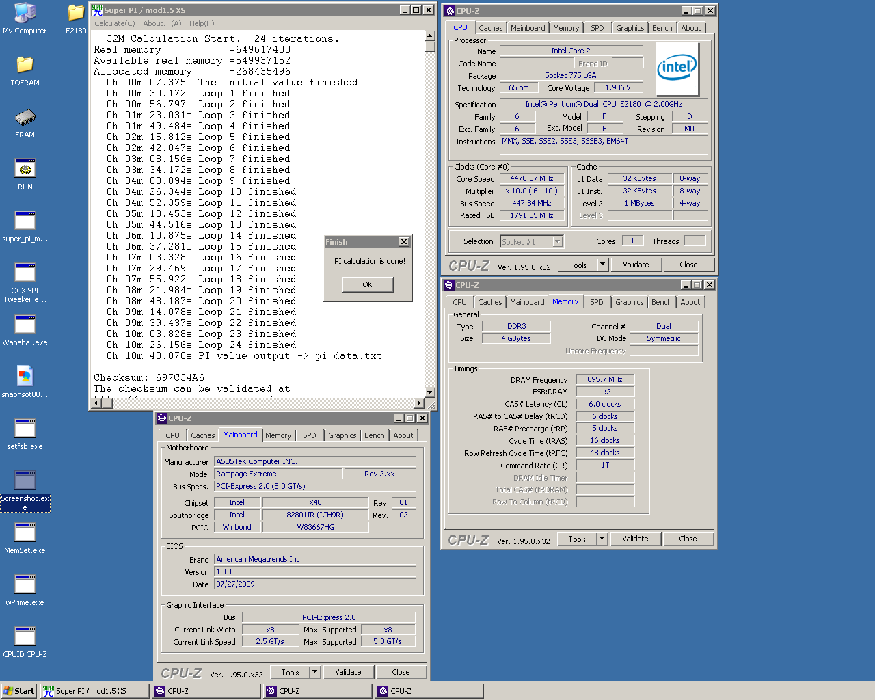Open the Calculate menu in Super PI
Viewport: 875px width, 700px height.
click(114, 23)
